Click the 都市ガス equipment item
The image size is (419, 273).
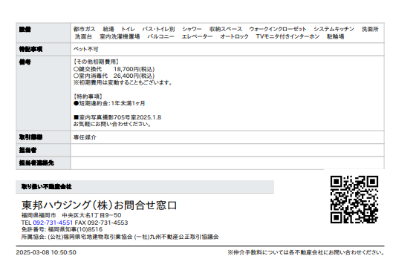(x=85, y=29)
